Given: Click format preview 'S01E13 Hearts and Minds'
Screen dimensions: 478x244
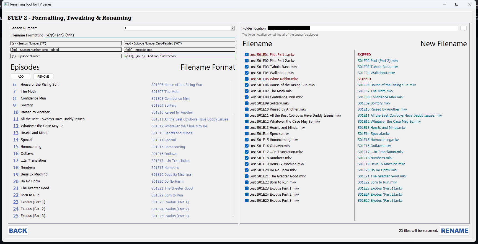Looking at the screenshot, I should tap(172, 133).
